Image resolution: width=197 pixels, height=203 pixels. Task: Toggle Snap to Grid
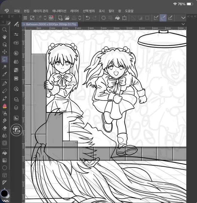[x=170, y=18]
